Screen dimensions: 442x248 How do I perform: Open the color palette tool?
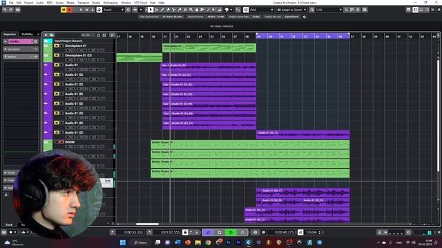click(227, 10)
